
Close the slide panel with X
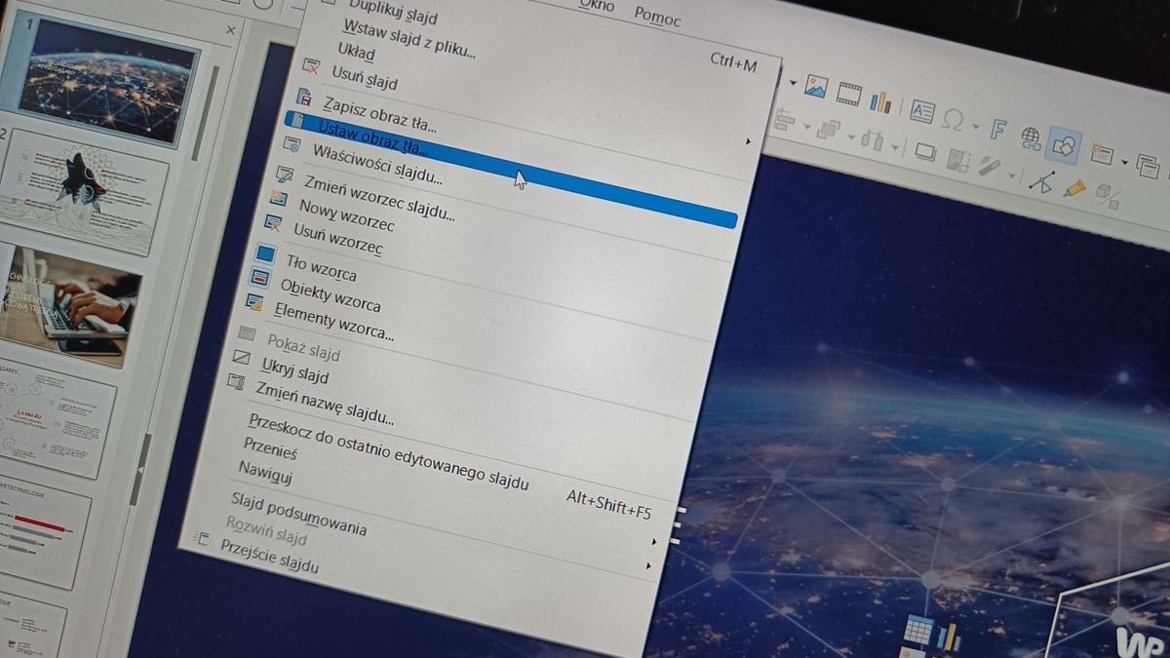(x=231, y=30)
